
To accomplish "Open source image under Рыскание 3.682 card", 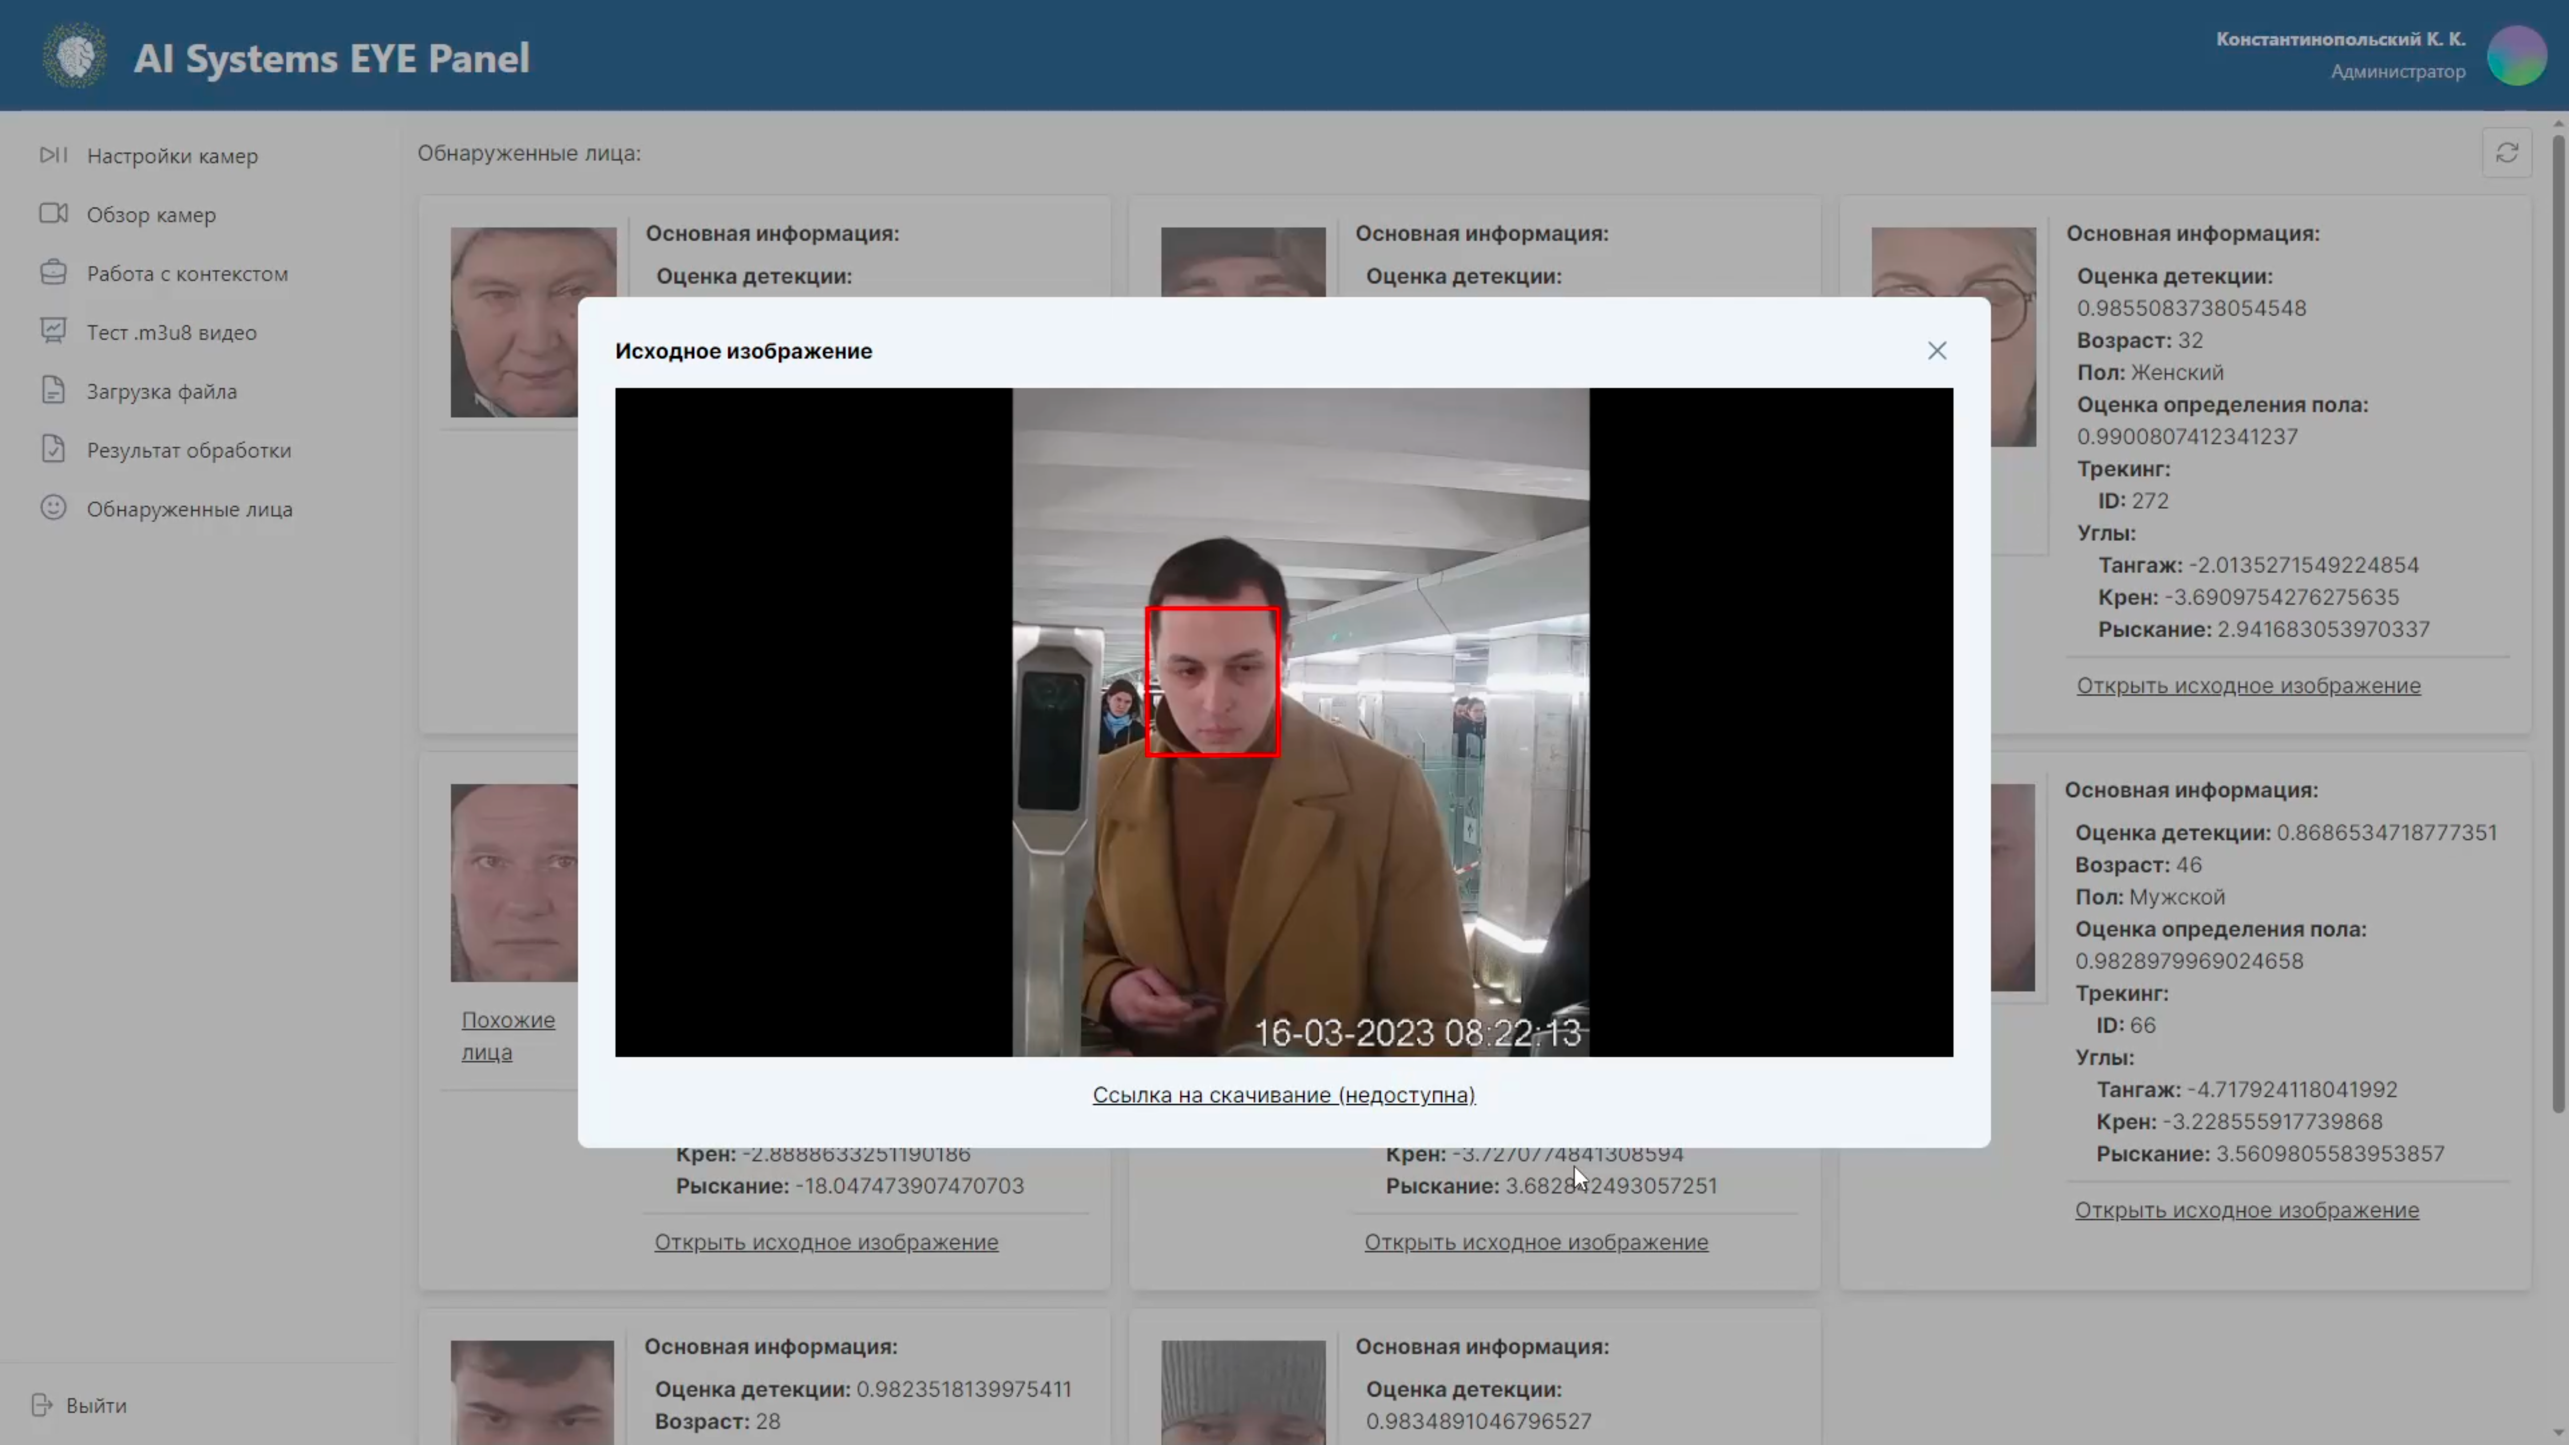I will pos(1536,1243).
